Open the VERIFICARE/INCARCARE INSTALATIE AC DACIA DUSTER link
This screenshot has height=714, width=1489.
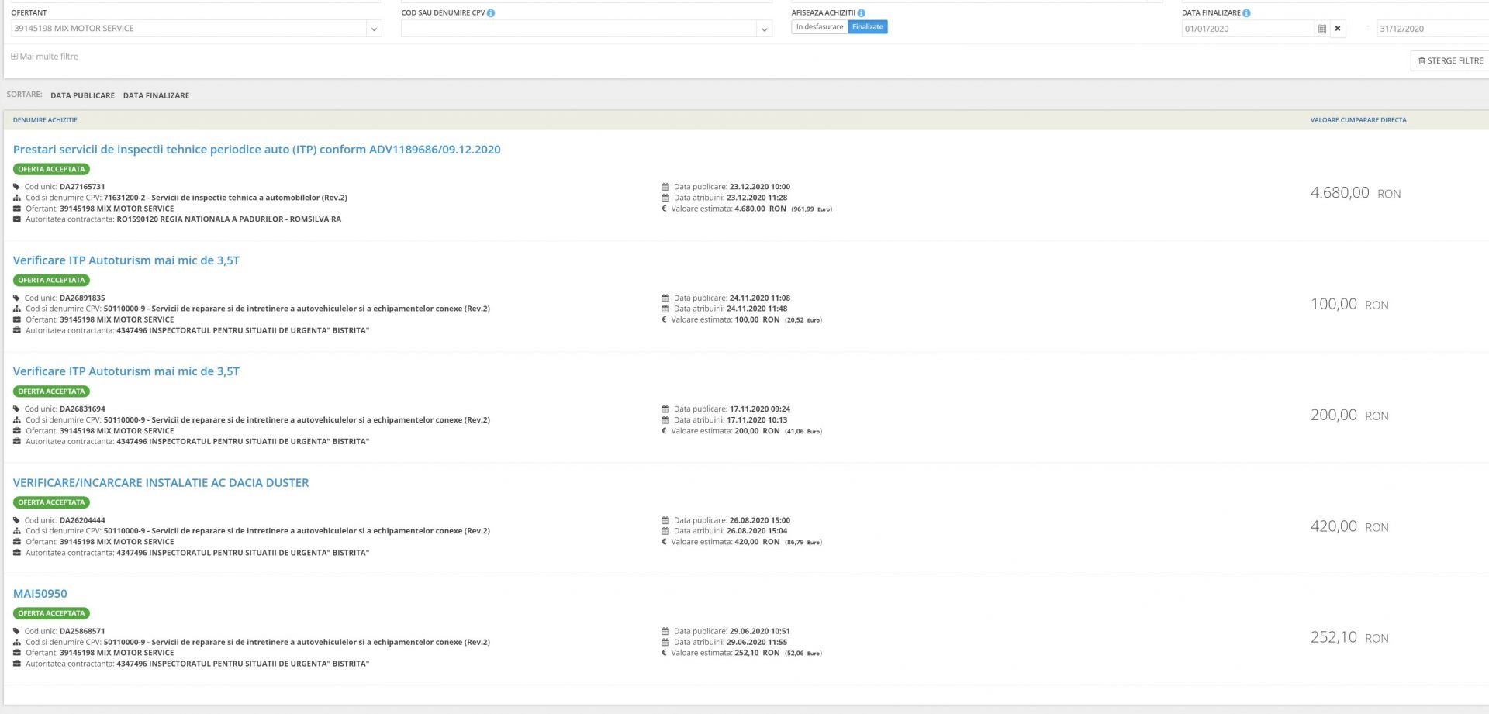tap(161, 483)
